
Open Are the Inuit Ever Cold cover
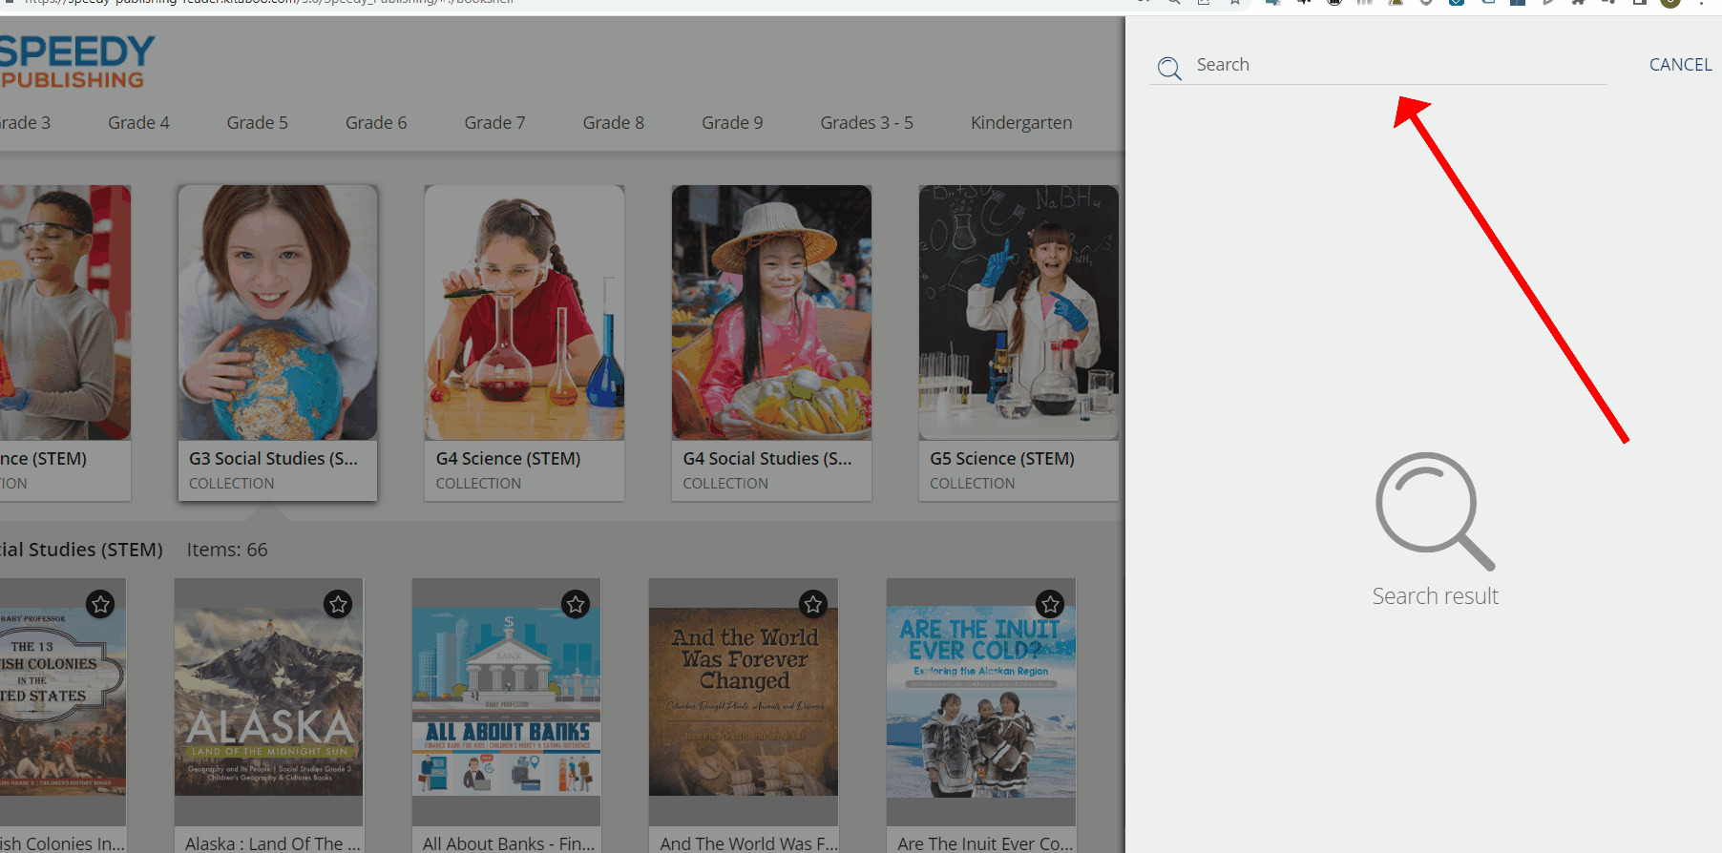pos(981,701)
